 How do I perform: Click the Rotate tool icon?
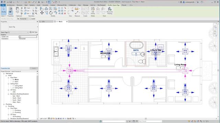pos(51,13)
